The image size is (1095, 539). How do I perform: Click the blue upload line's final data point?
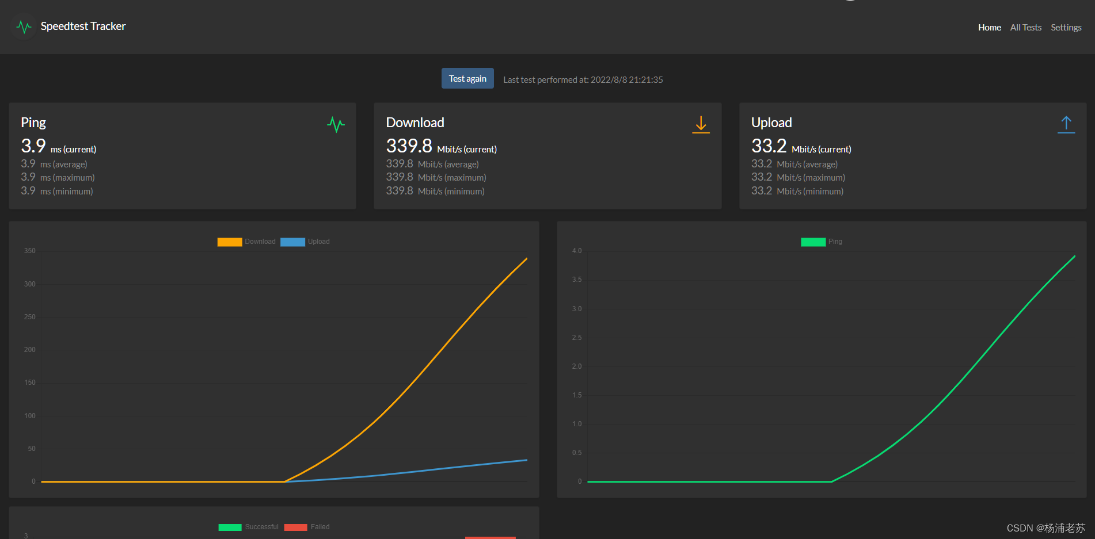(x=527, y=460)
